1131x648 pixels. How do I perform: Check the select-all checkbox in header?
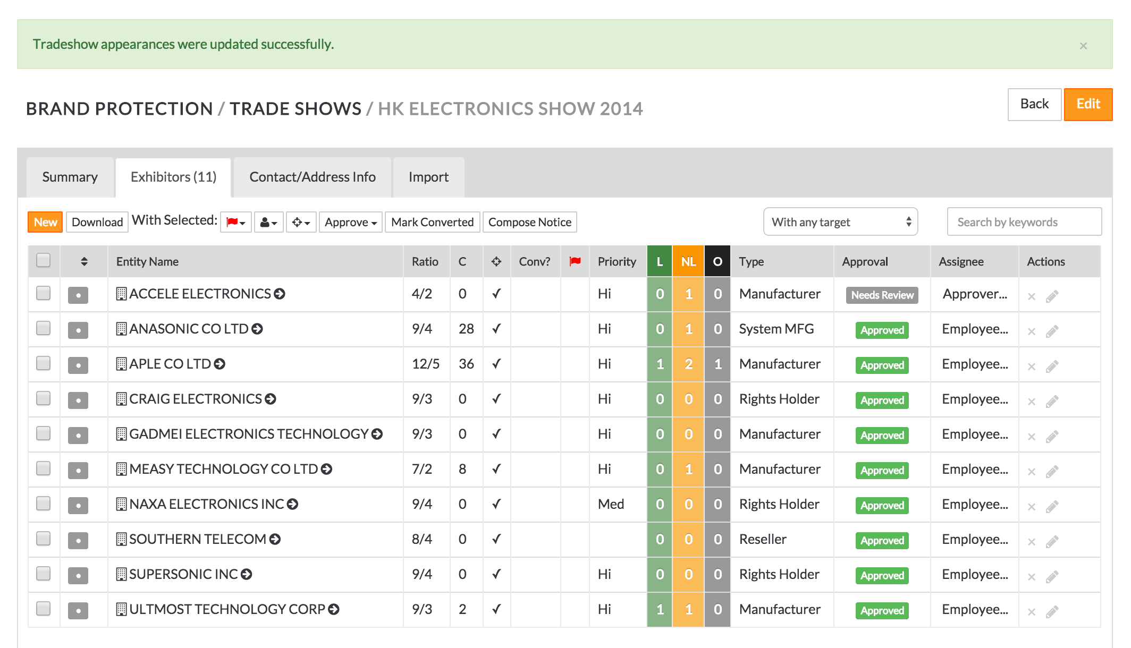click(44, 260)
